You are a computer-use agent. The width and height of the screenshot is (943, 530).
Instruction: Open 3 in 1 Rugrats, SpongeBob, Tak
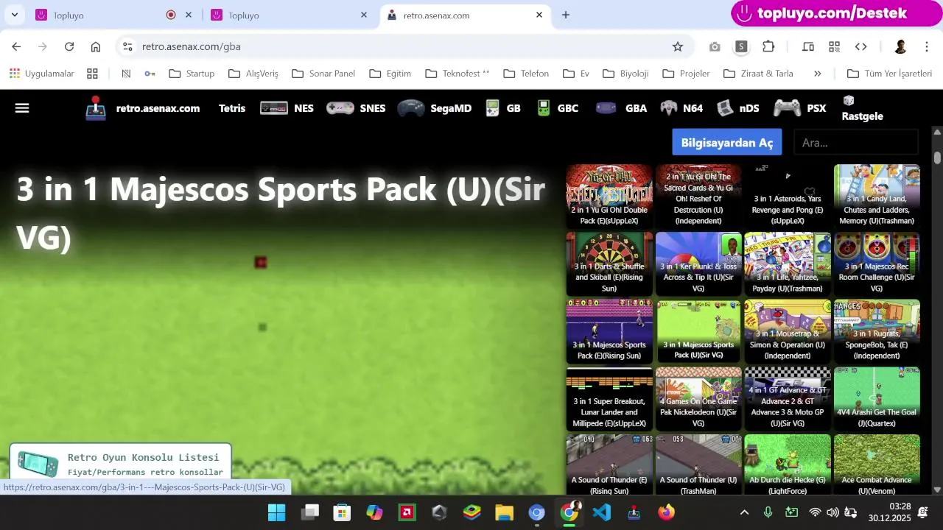[877, 331]
